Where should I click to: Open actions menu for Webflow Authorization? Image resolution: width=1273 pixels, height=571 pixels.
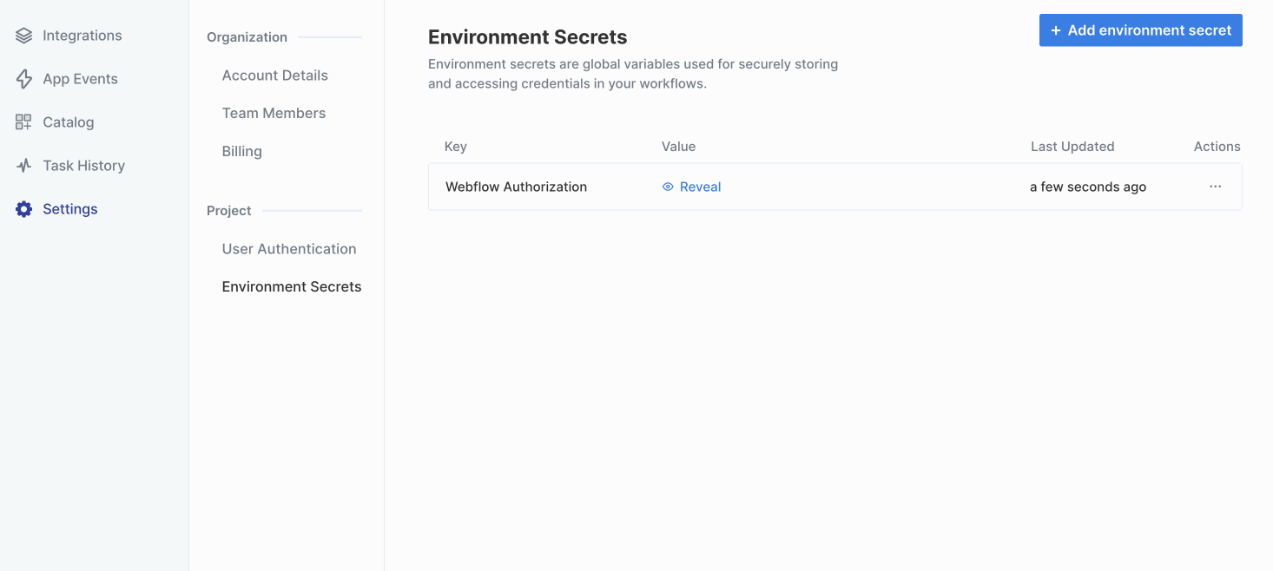(x=1215, y=187)
